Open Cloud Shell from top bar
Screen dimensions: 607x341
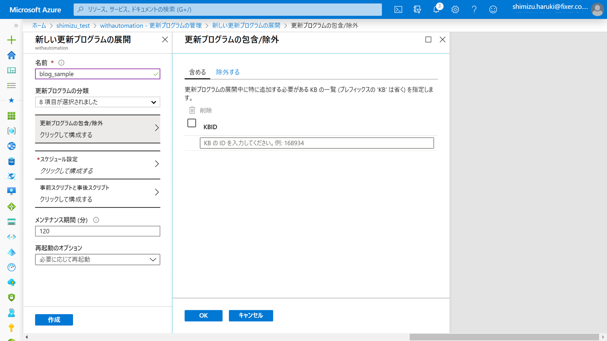398,9
